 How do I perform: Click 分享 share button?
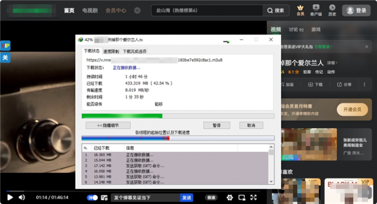344,85
